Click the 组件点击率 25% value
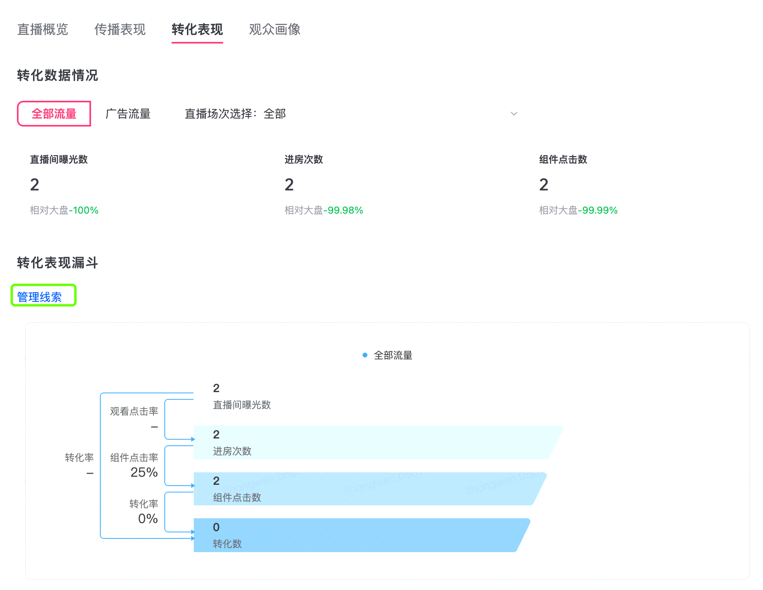763x590 pixels. [x=144, y=472]
